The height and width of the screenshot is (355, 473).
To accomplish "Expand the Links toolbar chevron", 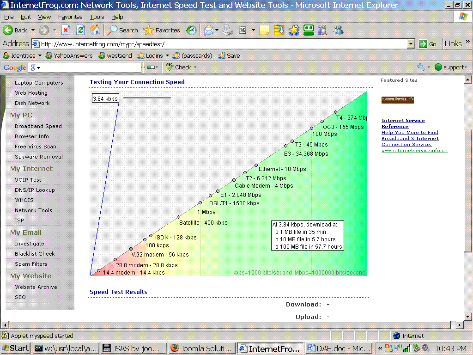I will pyautogui.click(x=467, y=42).
